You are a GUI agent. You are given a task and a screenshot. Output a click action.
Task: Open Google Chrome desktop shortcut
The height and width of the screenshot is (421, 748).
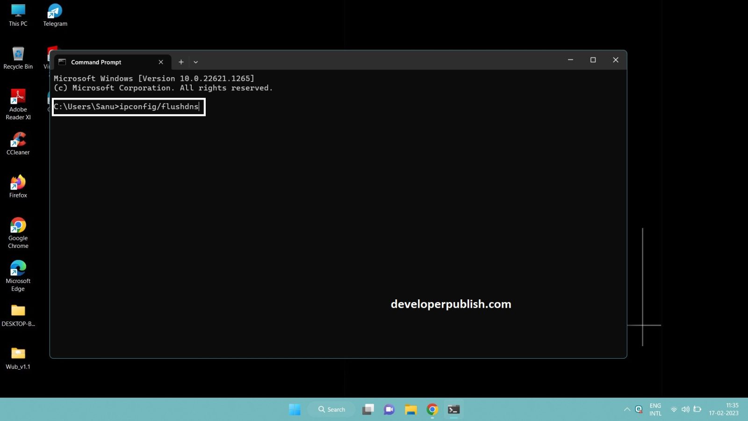[x=18, y=226]
